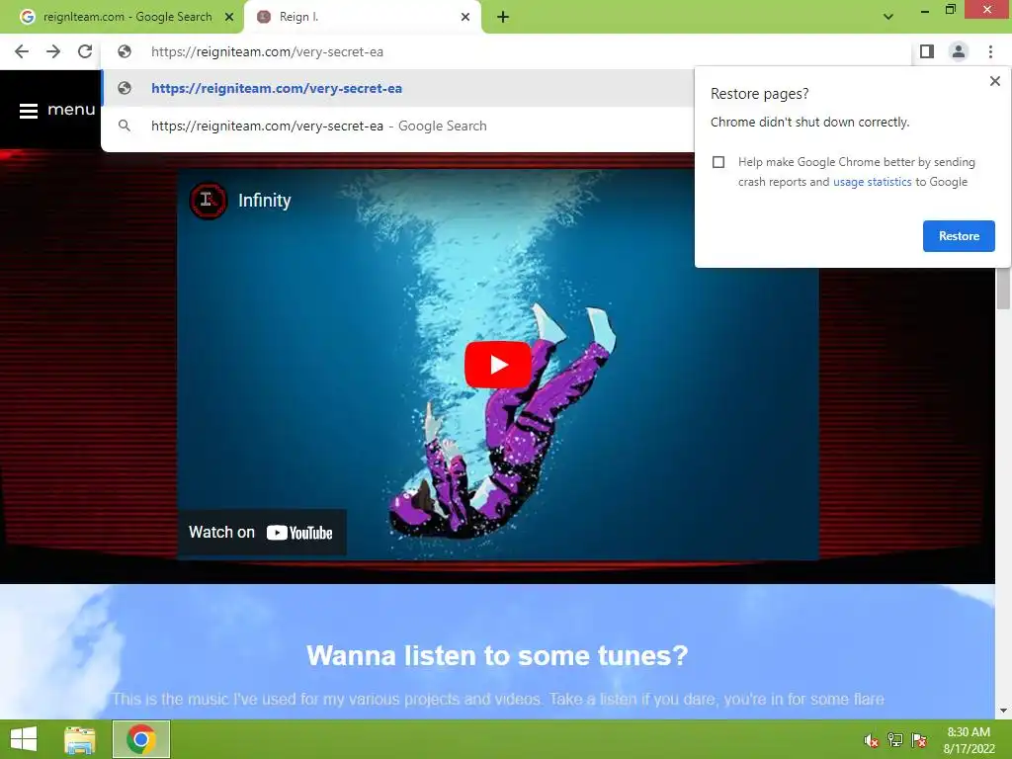The width and height of the screenshot is (1012, 759).
Task: Click the scrollbar down arrow
Action: point(1003,712)
